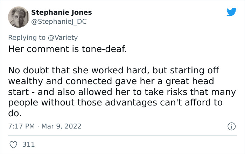Click the line starting "start - and also"

111,93
